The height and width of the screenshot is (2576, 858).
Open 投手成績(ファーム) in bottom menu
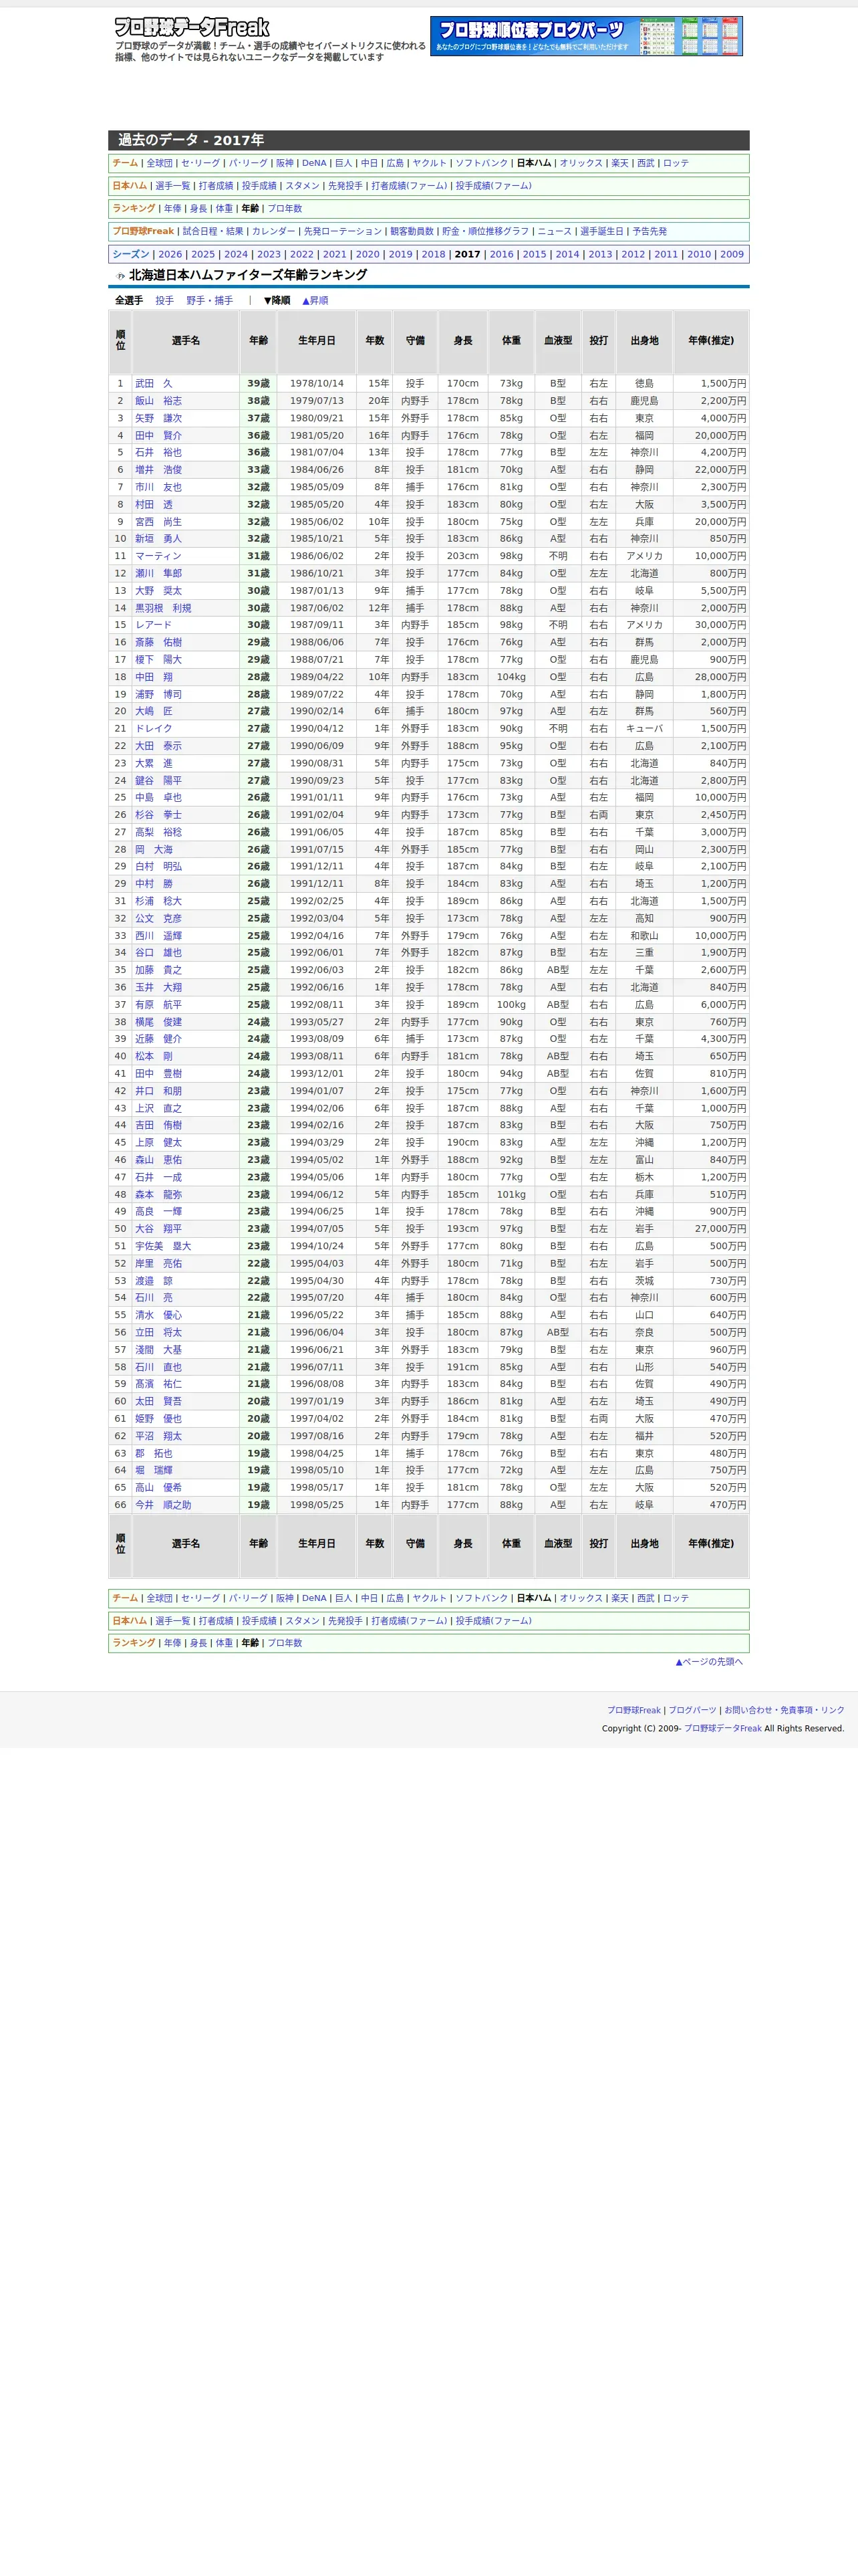(x=493, y=1621)
